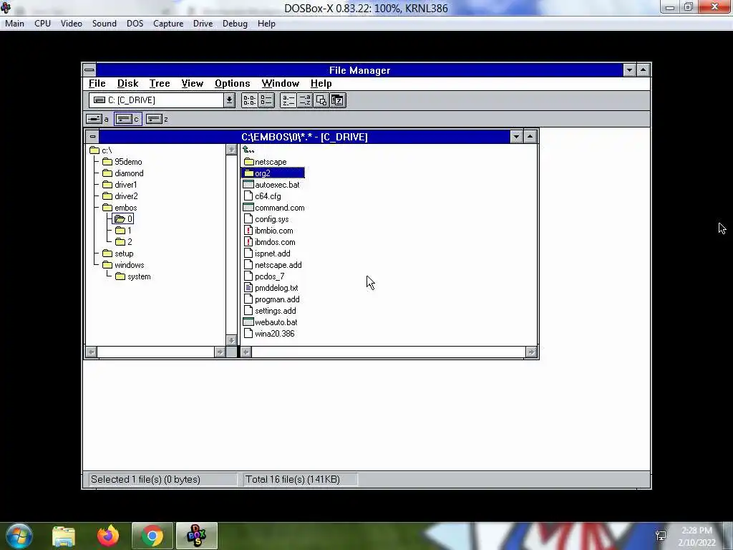Click file pane horizontal scroll right arrow

(x=531, y=352)
